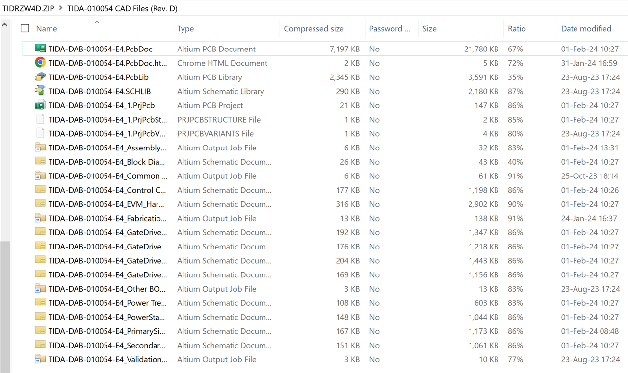Select file name TIDA-DAB-010054-E4.SCHLIB
The width and height of the screenshot is (628, 373).
100,91
